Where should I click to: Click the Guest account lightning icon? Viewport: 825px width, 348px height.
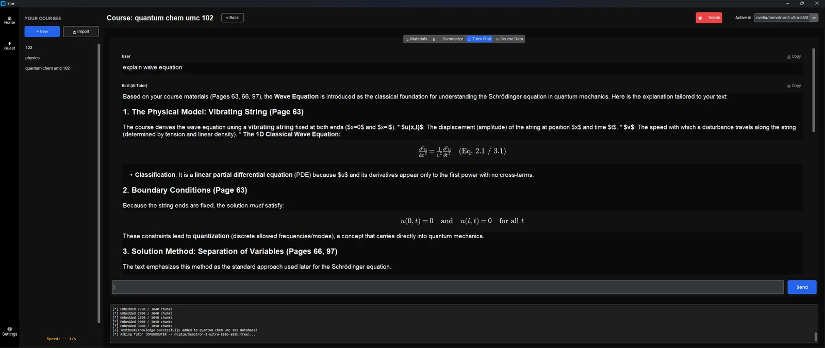pos(9,46)
